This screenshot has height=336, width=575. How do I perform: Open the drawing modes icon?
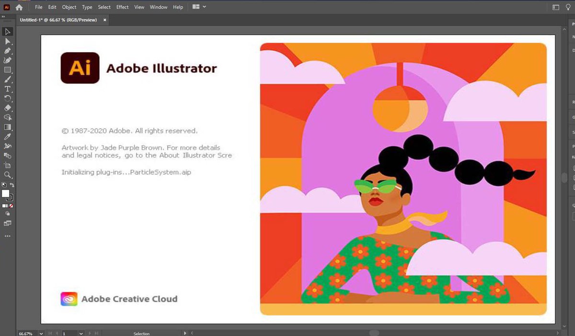tap(8, 214)
